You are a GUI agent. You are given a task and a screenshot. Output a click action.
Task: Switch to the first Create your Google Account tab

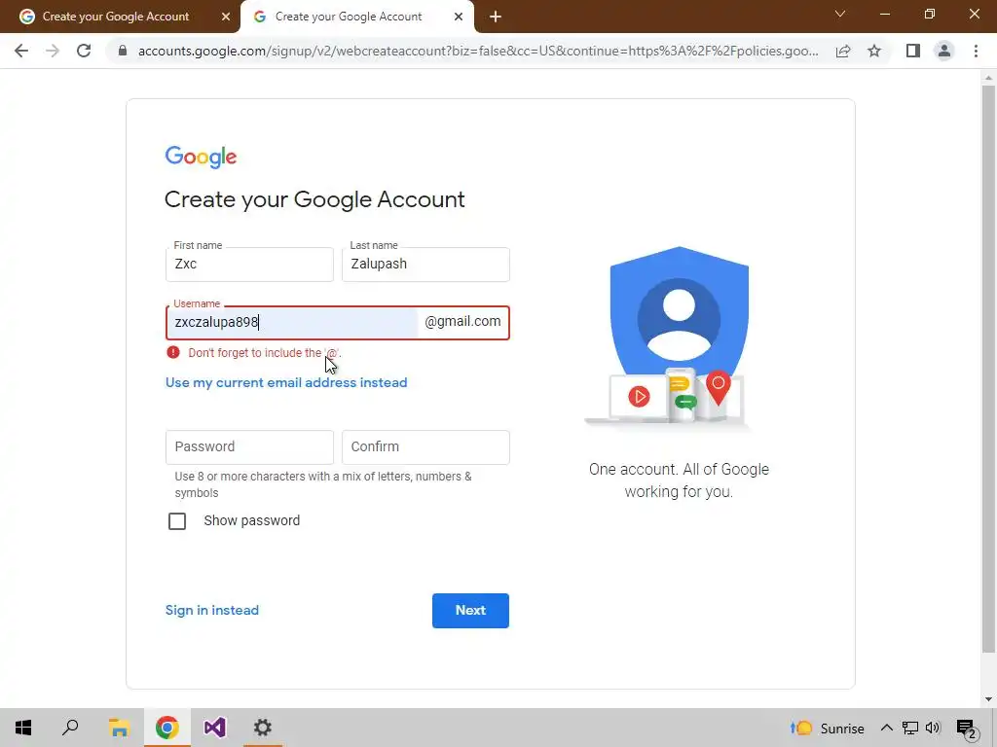[116, 17]
